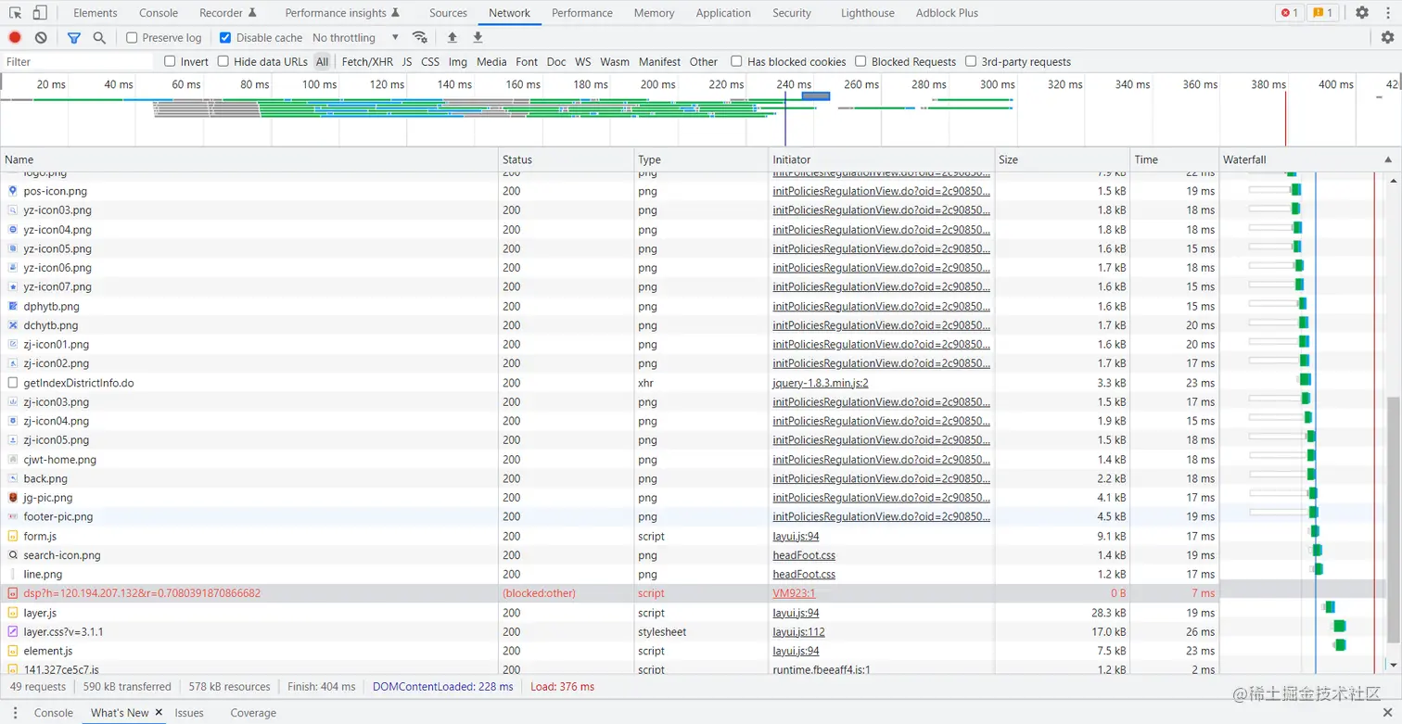Viewport: 1402px width, 724px height.
Task: Enable Hide data URLs checkbox
Action: [223, 62]
